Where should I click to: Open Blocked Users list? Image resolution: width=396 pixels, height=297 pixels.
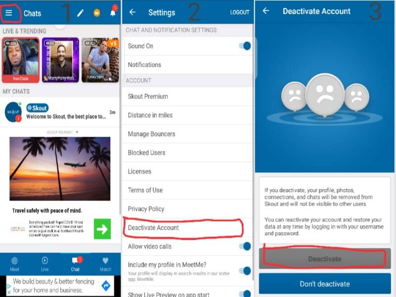pos(188,152)
